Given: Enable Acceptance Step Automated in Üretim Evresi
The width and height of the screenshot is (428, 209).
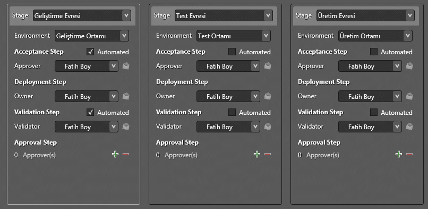Looking at the screenshot, I should pos(374,52).
